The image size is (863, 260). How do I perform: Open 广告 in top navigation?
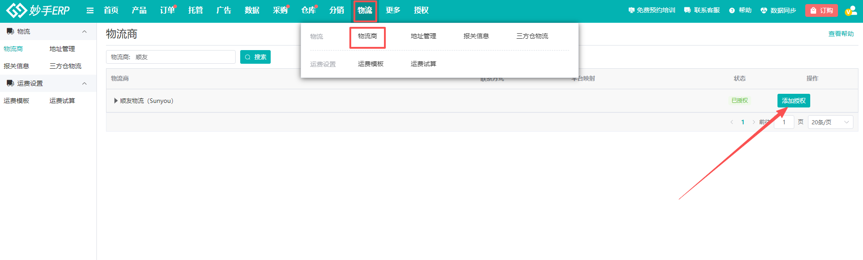pyautogui.click(x=224, y=10)
